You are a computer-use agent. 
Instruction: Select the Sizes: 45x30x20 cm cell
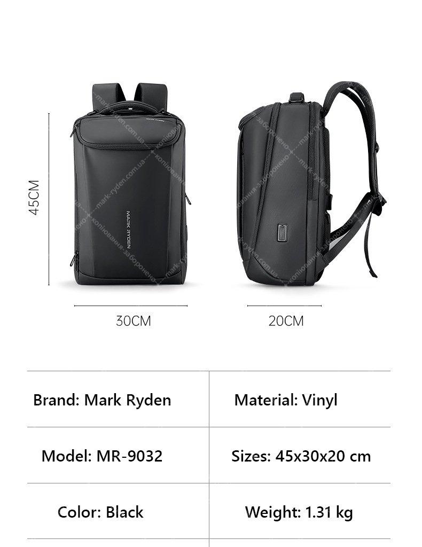click(300, 455)
